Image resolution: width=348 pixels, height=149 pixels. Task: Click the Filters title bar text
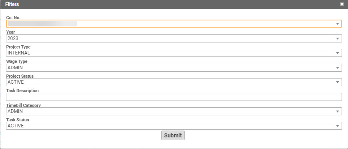pyautogui.click(x=12, y=4)
